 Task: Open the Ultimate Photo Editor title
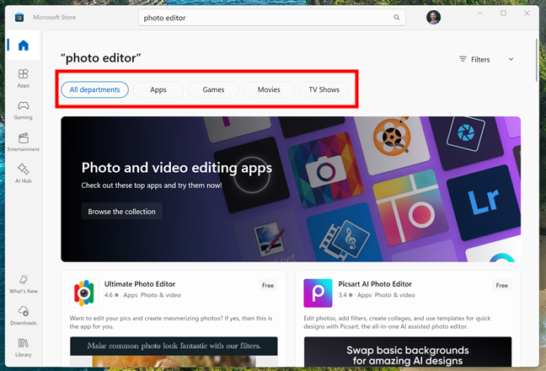[x=140, y=284]
